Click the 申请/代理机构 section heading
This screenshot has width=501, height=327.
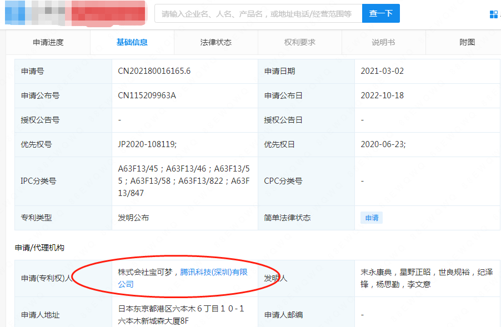(39, 248)
